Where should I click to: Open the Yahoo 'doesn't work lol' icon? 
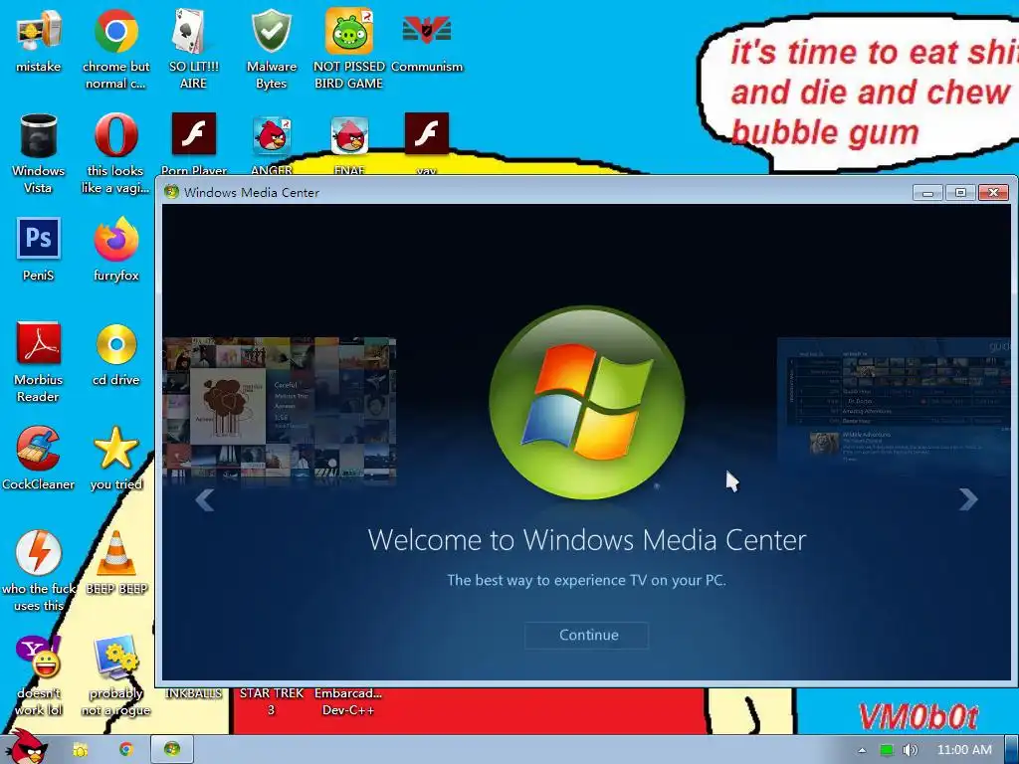[39, 658]
